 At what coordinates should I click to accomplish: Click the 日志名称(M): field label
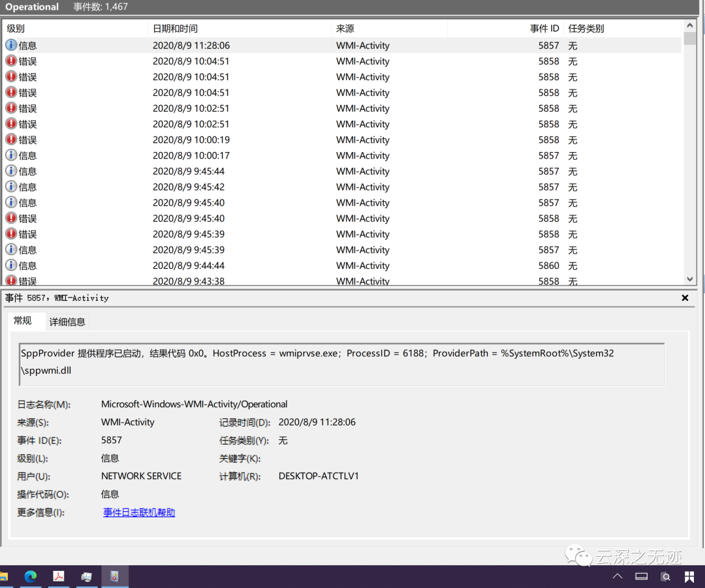(44, 404)
